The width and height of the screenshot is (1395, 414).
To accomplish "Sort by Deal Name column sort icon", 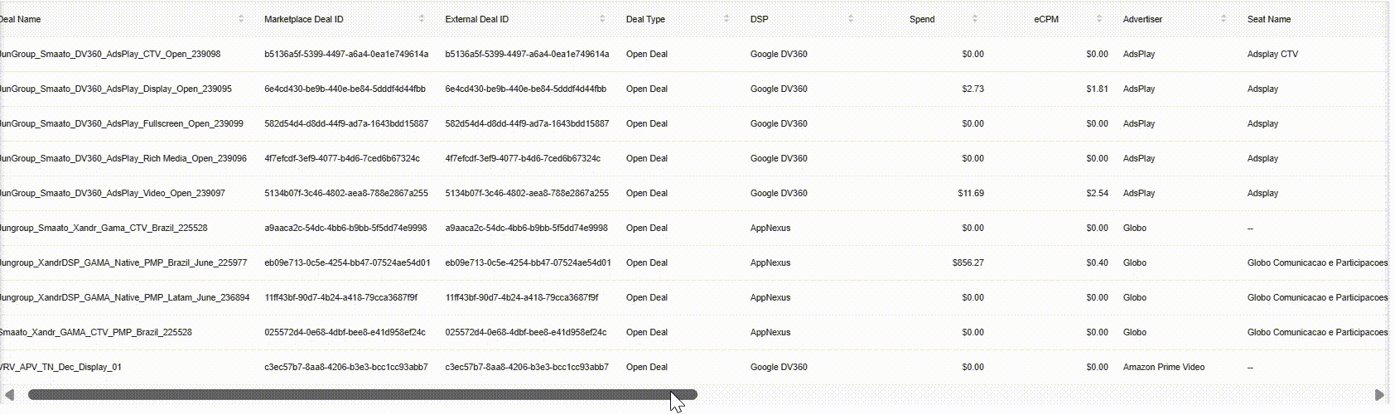I will click(x=241, y=18).
